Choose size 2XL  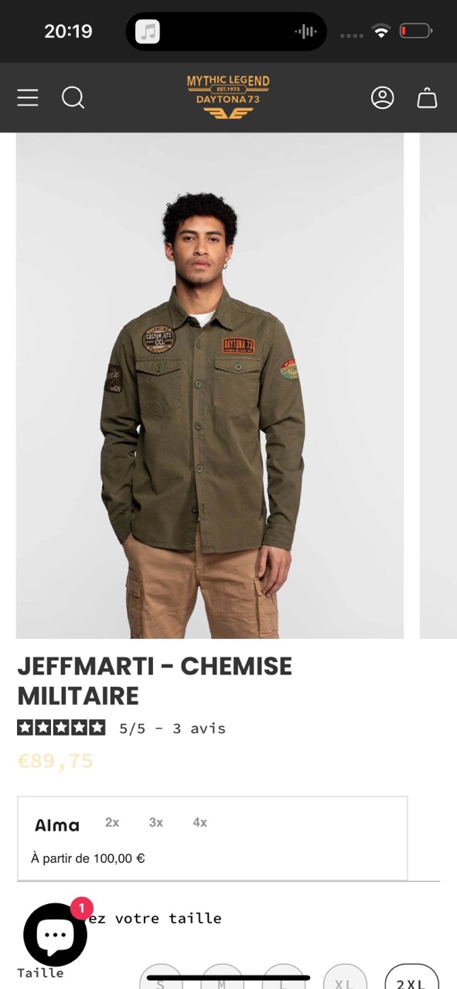(x=411, y=977)
